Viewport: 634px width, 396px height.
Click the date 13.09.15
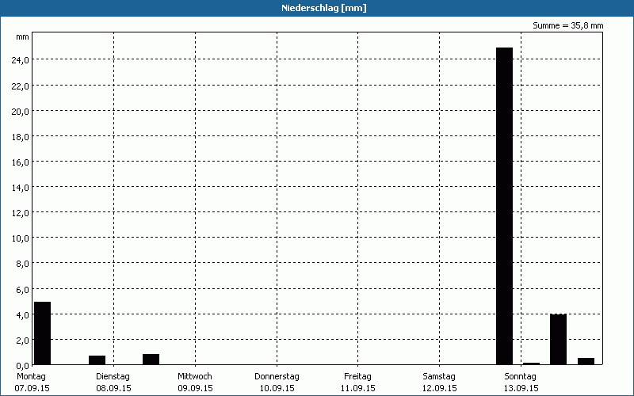(x=521, y=389)
